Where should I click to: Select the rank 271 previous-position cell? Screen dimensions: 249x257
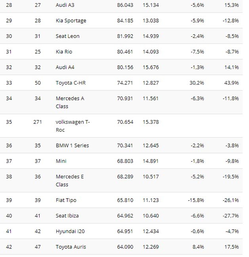38,122
